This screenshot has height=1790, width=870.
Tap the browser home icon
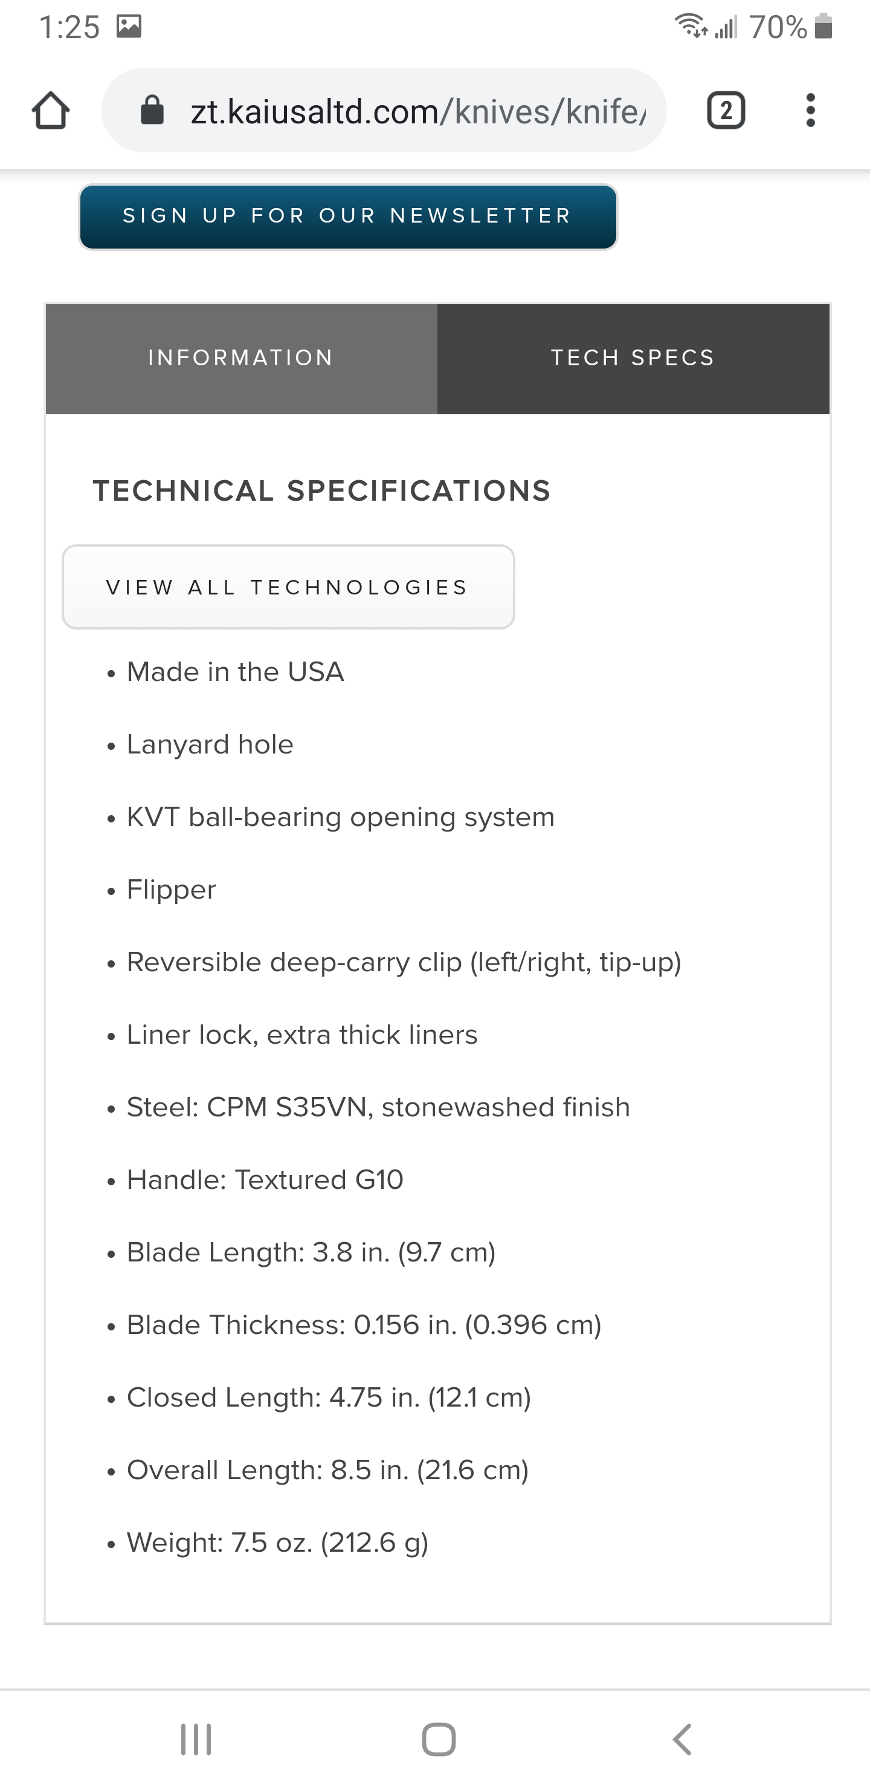click(x=51, y=111)
